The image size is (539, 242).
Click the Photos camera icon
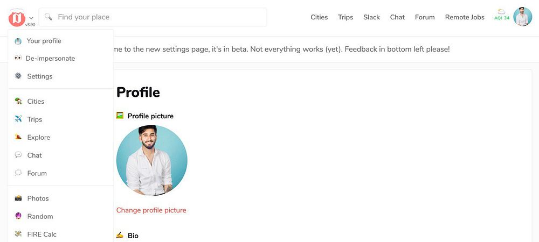coord(18,198)
